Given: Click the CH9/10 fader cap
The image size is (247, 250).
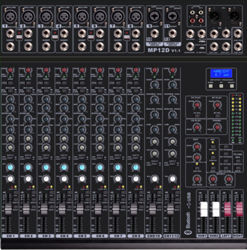Looking at the screenshot, I should (x=153, y=208).
